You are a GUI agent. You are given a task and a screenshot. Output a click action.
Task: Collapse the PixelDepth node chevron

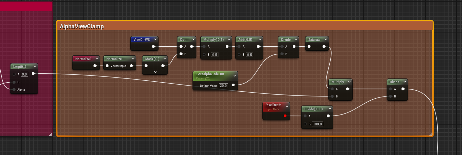(x=287, y=106)
